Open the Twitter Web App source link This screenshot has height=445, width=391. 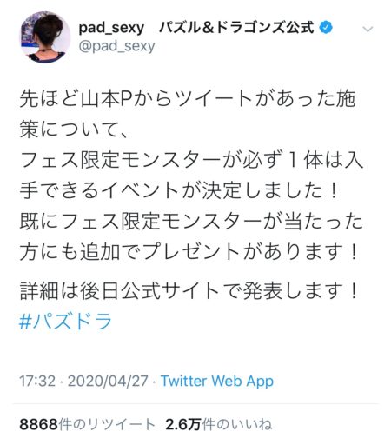(x=217, y=382)
